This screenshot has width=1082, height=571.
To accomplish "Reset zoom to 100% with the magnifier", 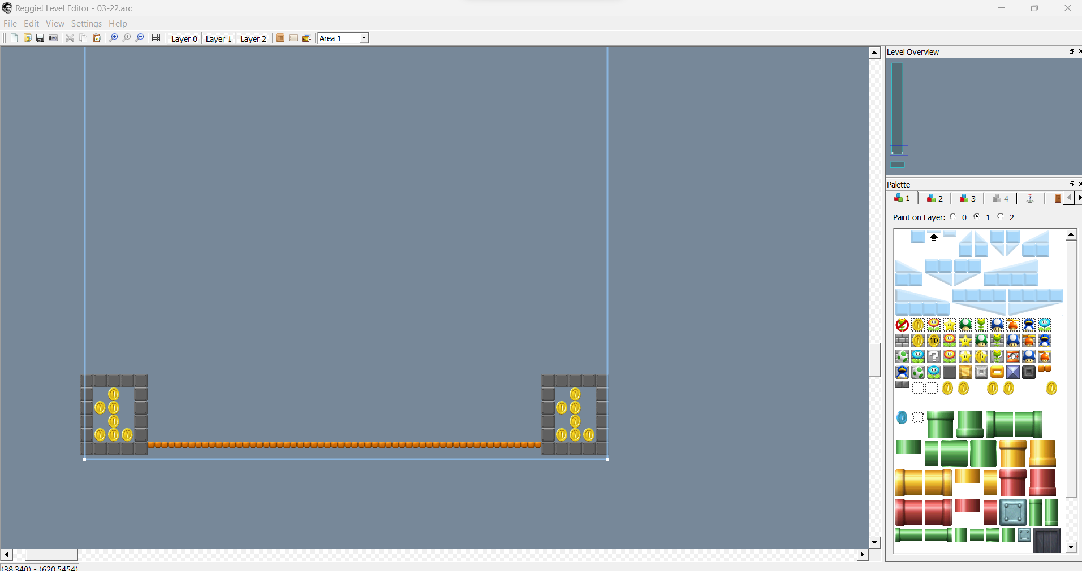I will 126,38.
